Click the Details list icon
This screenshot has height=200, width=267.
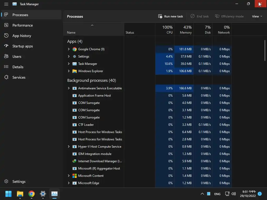coord(6,67)
